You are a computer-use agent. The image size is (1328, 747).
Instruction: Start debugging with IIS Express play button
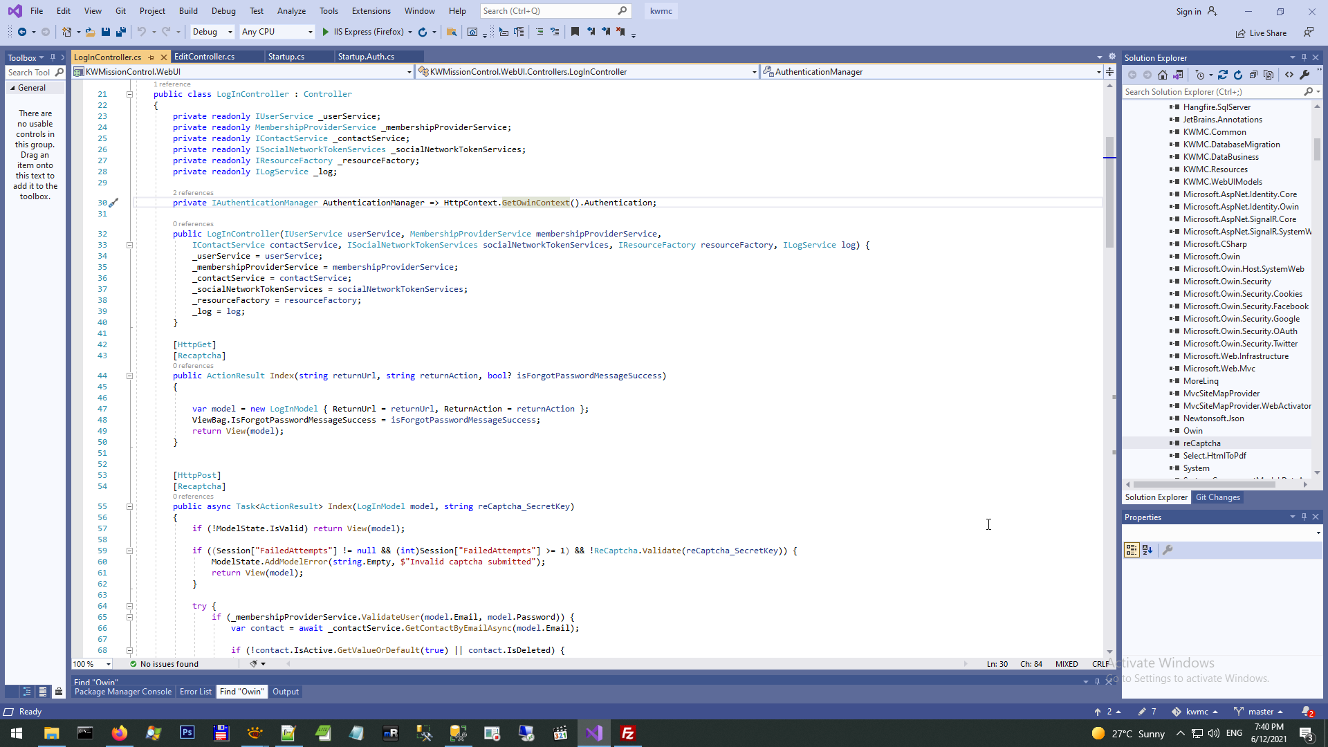pyautogui.click(x=326, y=32)
